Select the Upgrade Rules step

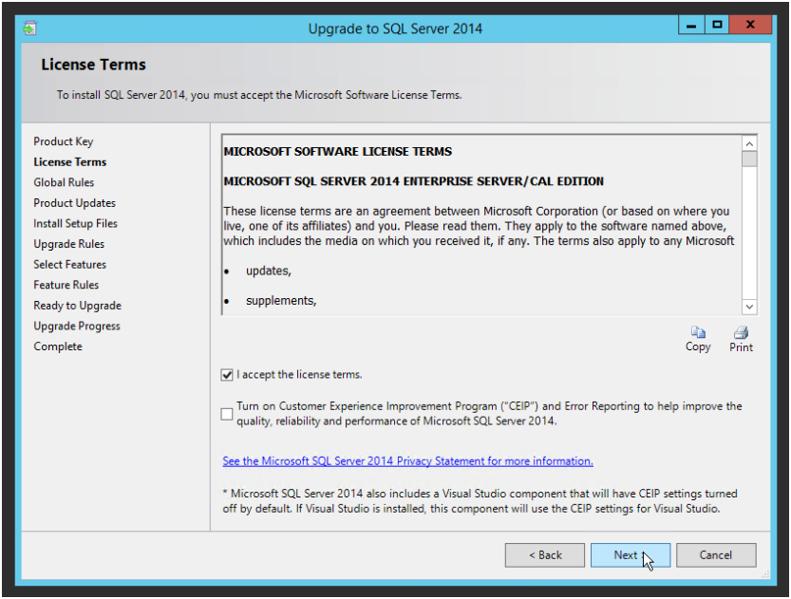[69, 244]
